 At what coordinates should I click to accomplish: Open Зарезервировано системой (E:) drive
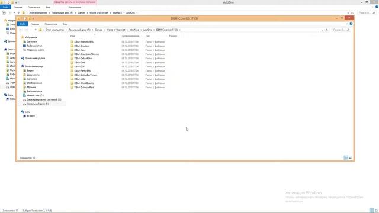[x=44, y=99]
